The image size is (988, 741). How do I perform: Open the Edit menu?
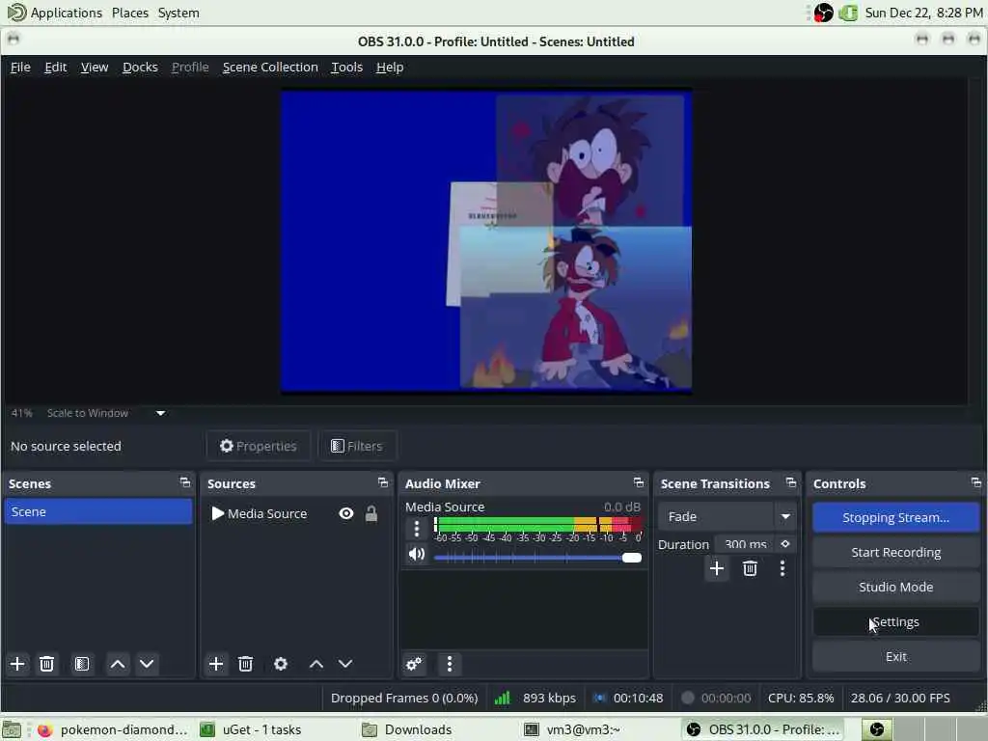[x=55, y=67]
